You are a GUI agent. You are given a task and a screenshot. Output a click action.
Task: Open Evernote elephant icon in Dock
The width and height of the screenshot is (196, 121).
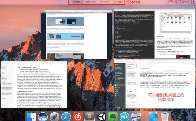point(113,117)
